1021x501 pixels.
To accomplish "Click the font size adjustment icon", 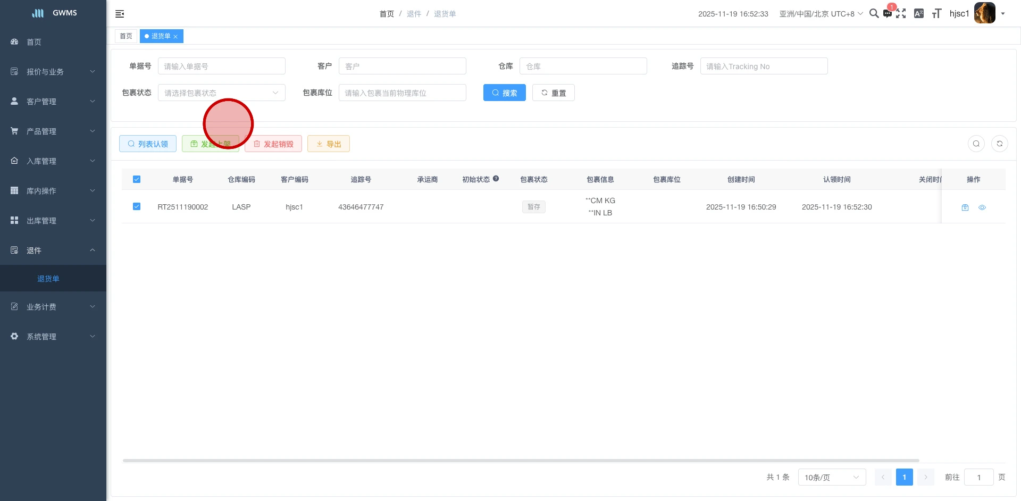I will (936, 13).
